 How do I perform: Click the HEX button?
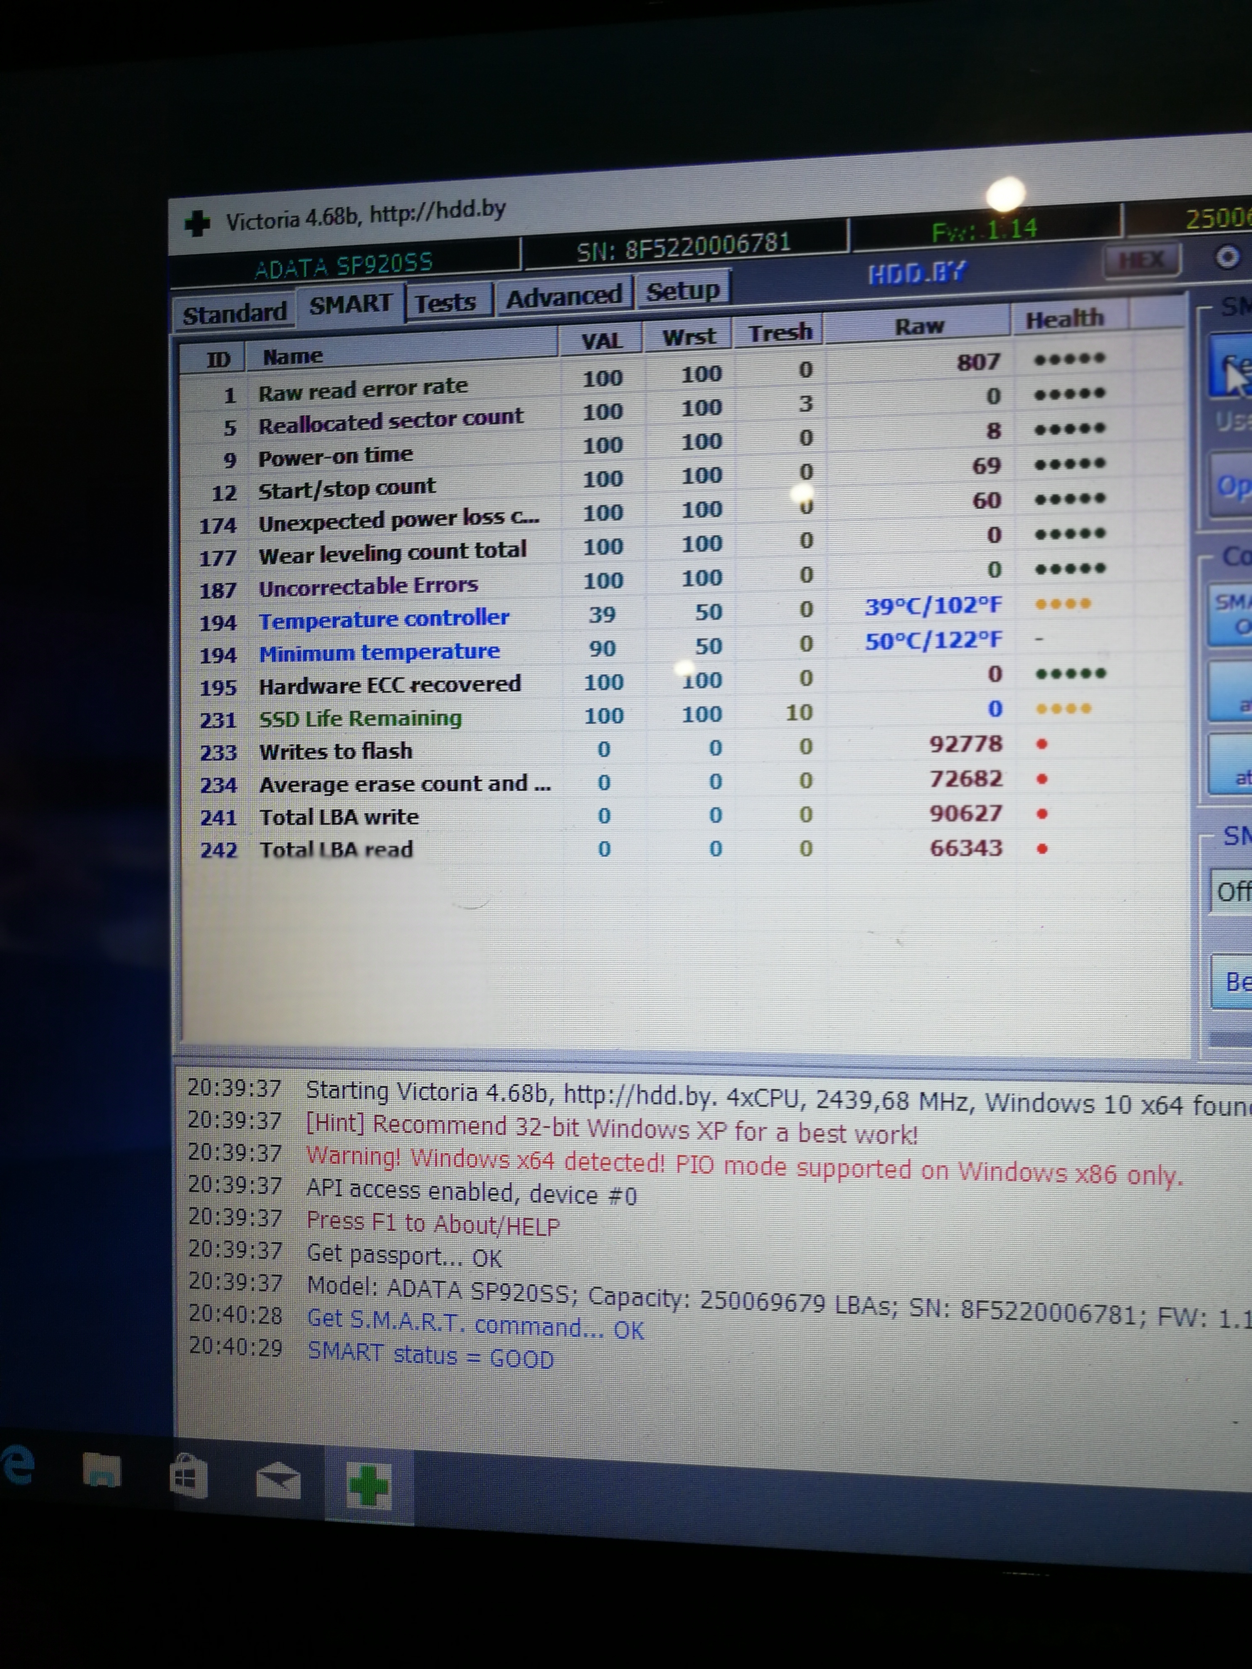tap(1141, 260)
